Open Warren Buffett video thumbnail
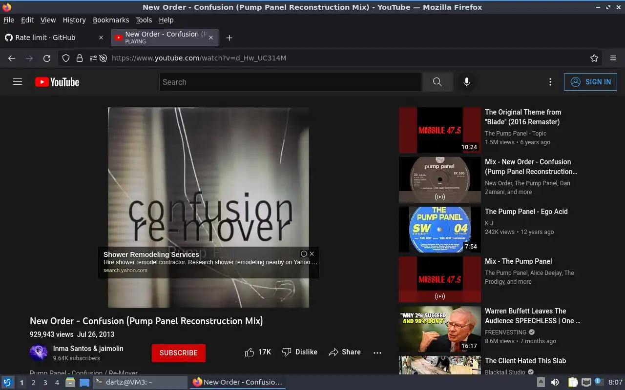The width and height of the screenshot is (625, 390). point(440,329)
